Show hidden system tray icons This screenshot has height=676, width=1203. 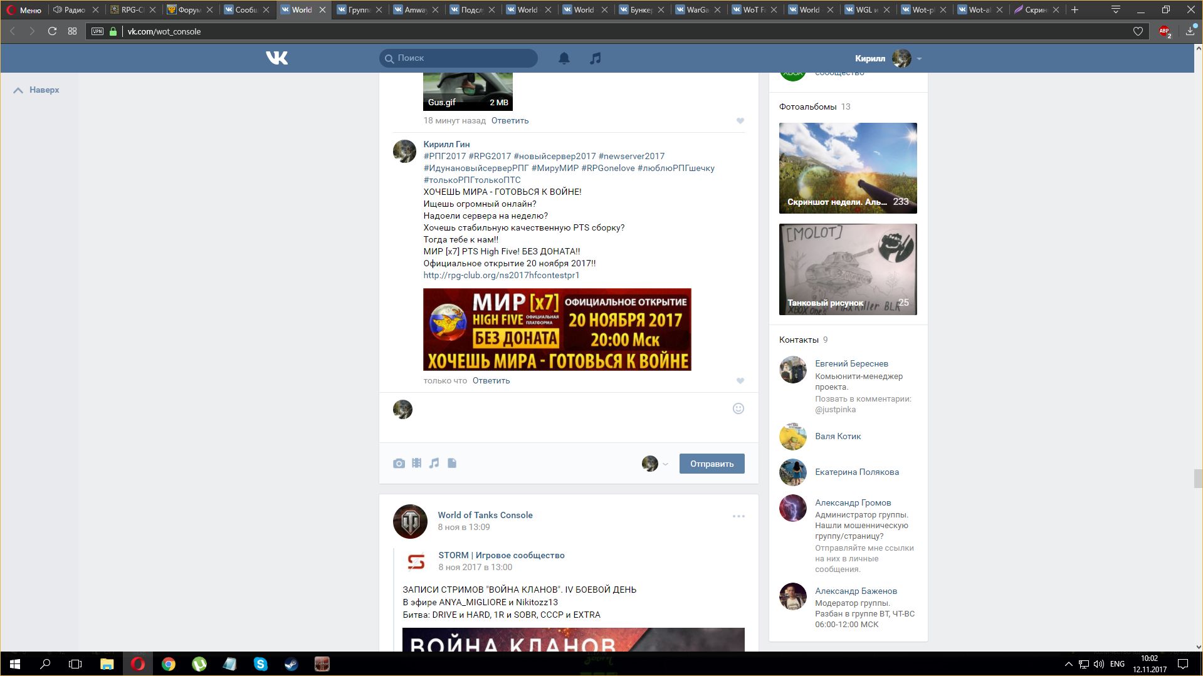click(x=1068, y=664)
